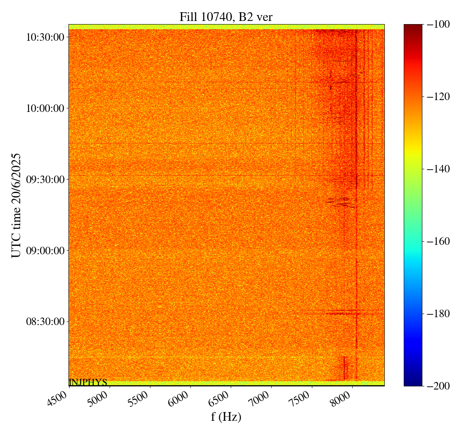Viewport: 475px width, 435px height.
Task: Click the "f (Hz)" x-axis label
Action: (226, 416)
